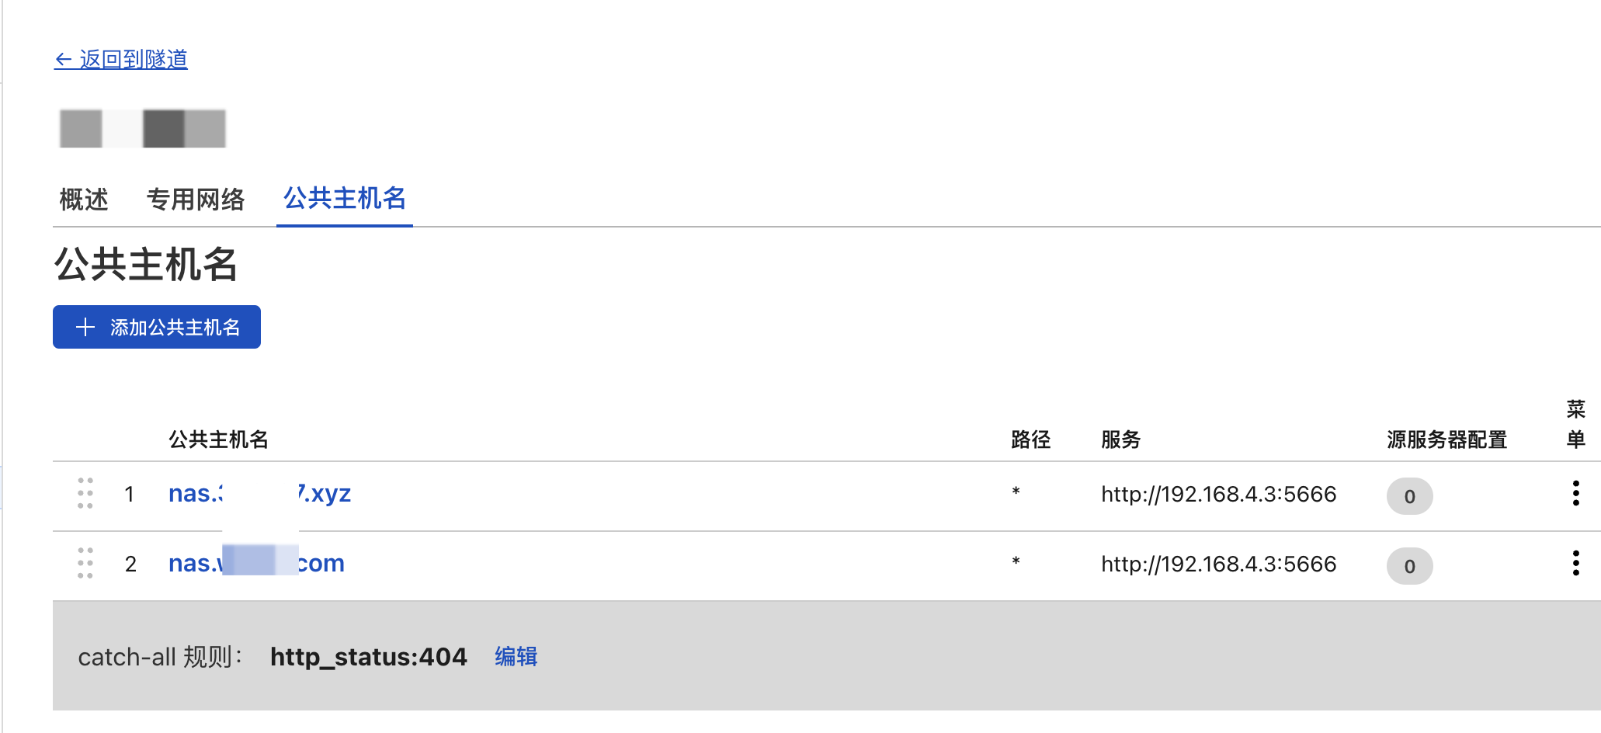Screen dimensions: 1601x733
Task: Grab drag handle of row 2
Action: click(x=85, y=564)
